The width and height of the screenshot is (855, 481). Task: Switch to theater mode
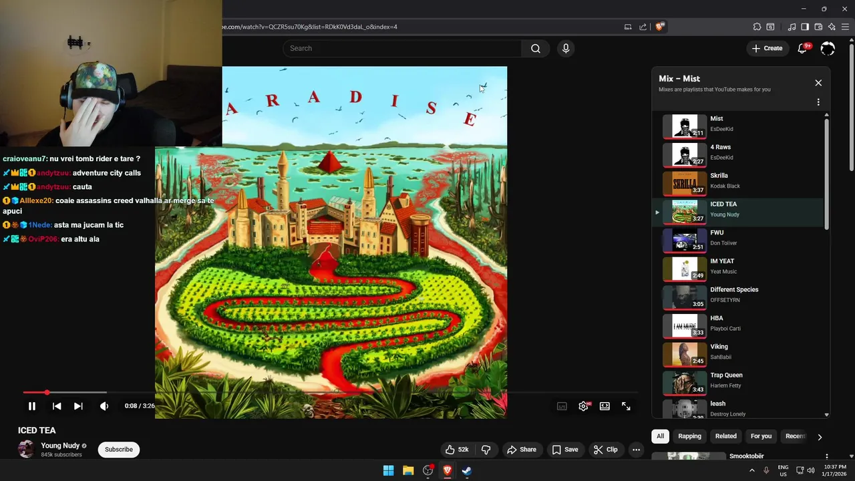pyautogui.click(x=605, y=406)
